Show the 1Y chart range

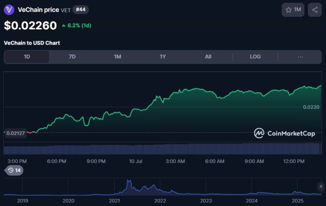coord(163,57)
